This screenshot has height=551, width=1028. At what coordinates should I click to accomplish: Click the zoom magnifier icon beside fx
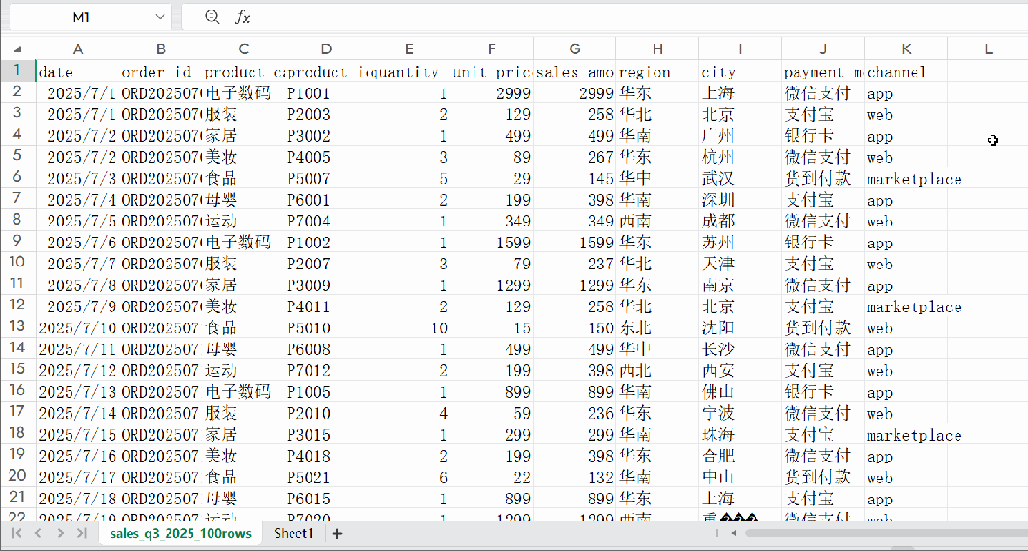(x=212, y=17)
